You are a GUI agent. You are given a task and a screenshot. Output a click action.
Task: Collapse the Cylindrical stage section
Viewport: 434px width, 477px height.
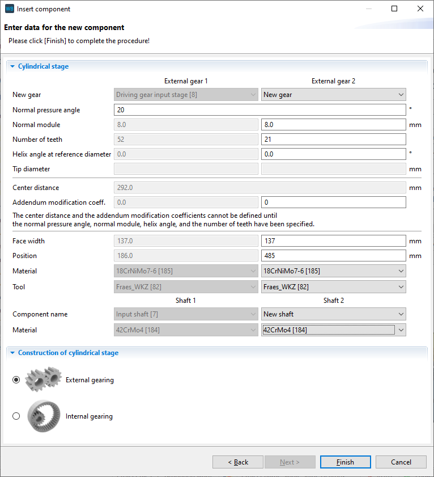click(x=12, y=66)
